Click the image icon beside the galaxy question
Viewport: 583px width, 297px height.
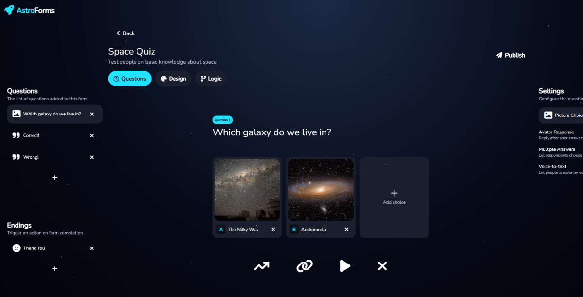pyautogui.click(x=17, y=114)
